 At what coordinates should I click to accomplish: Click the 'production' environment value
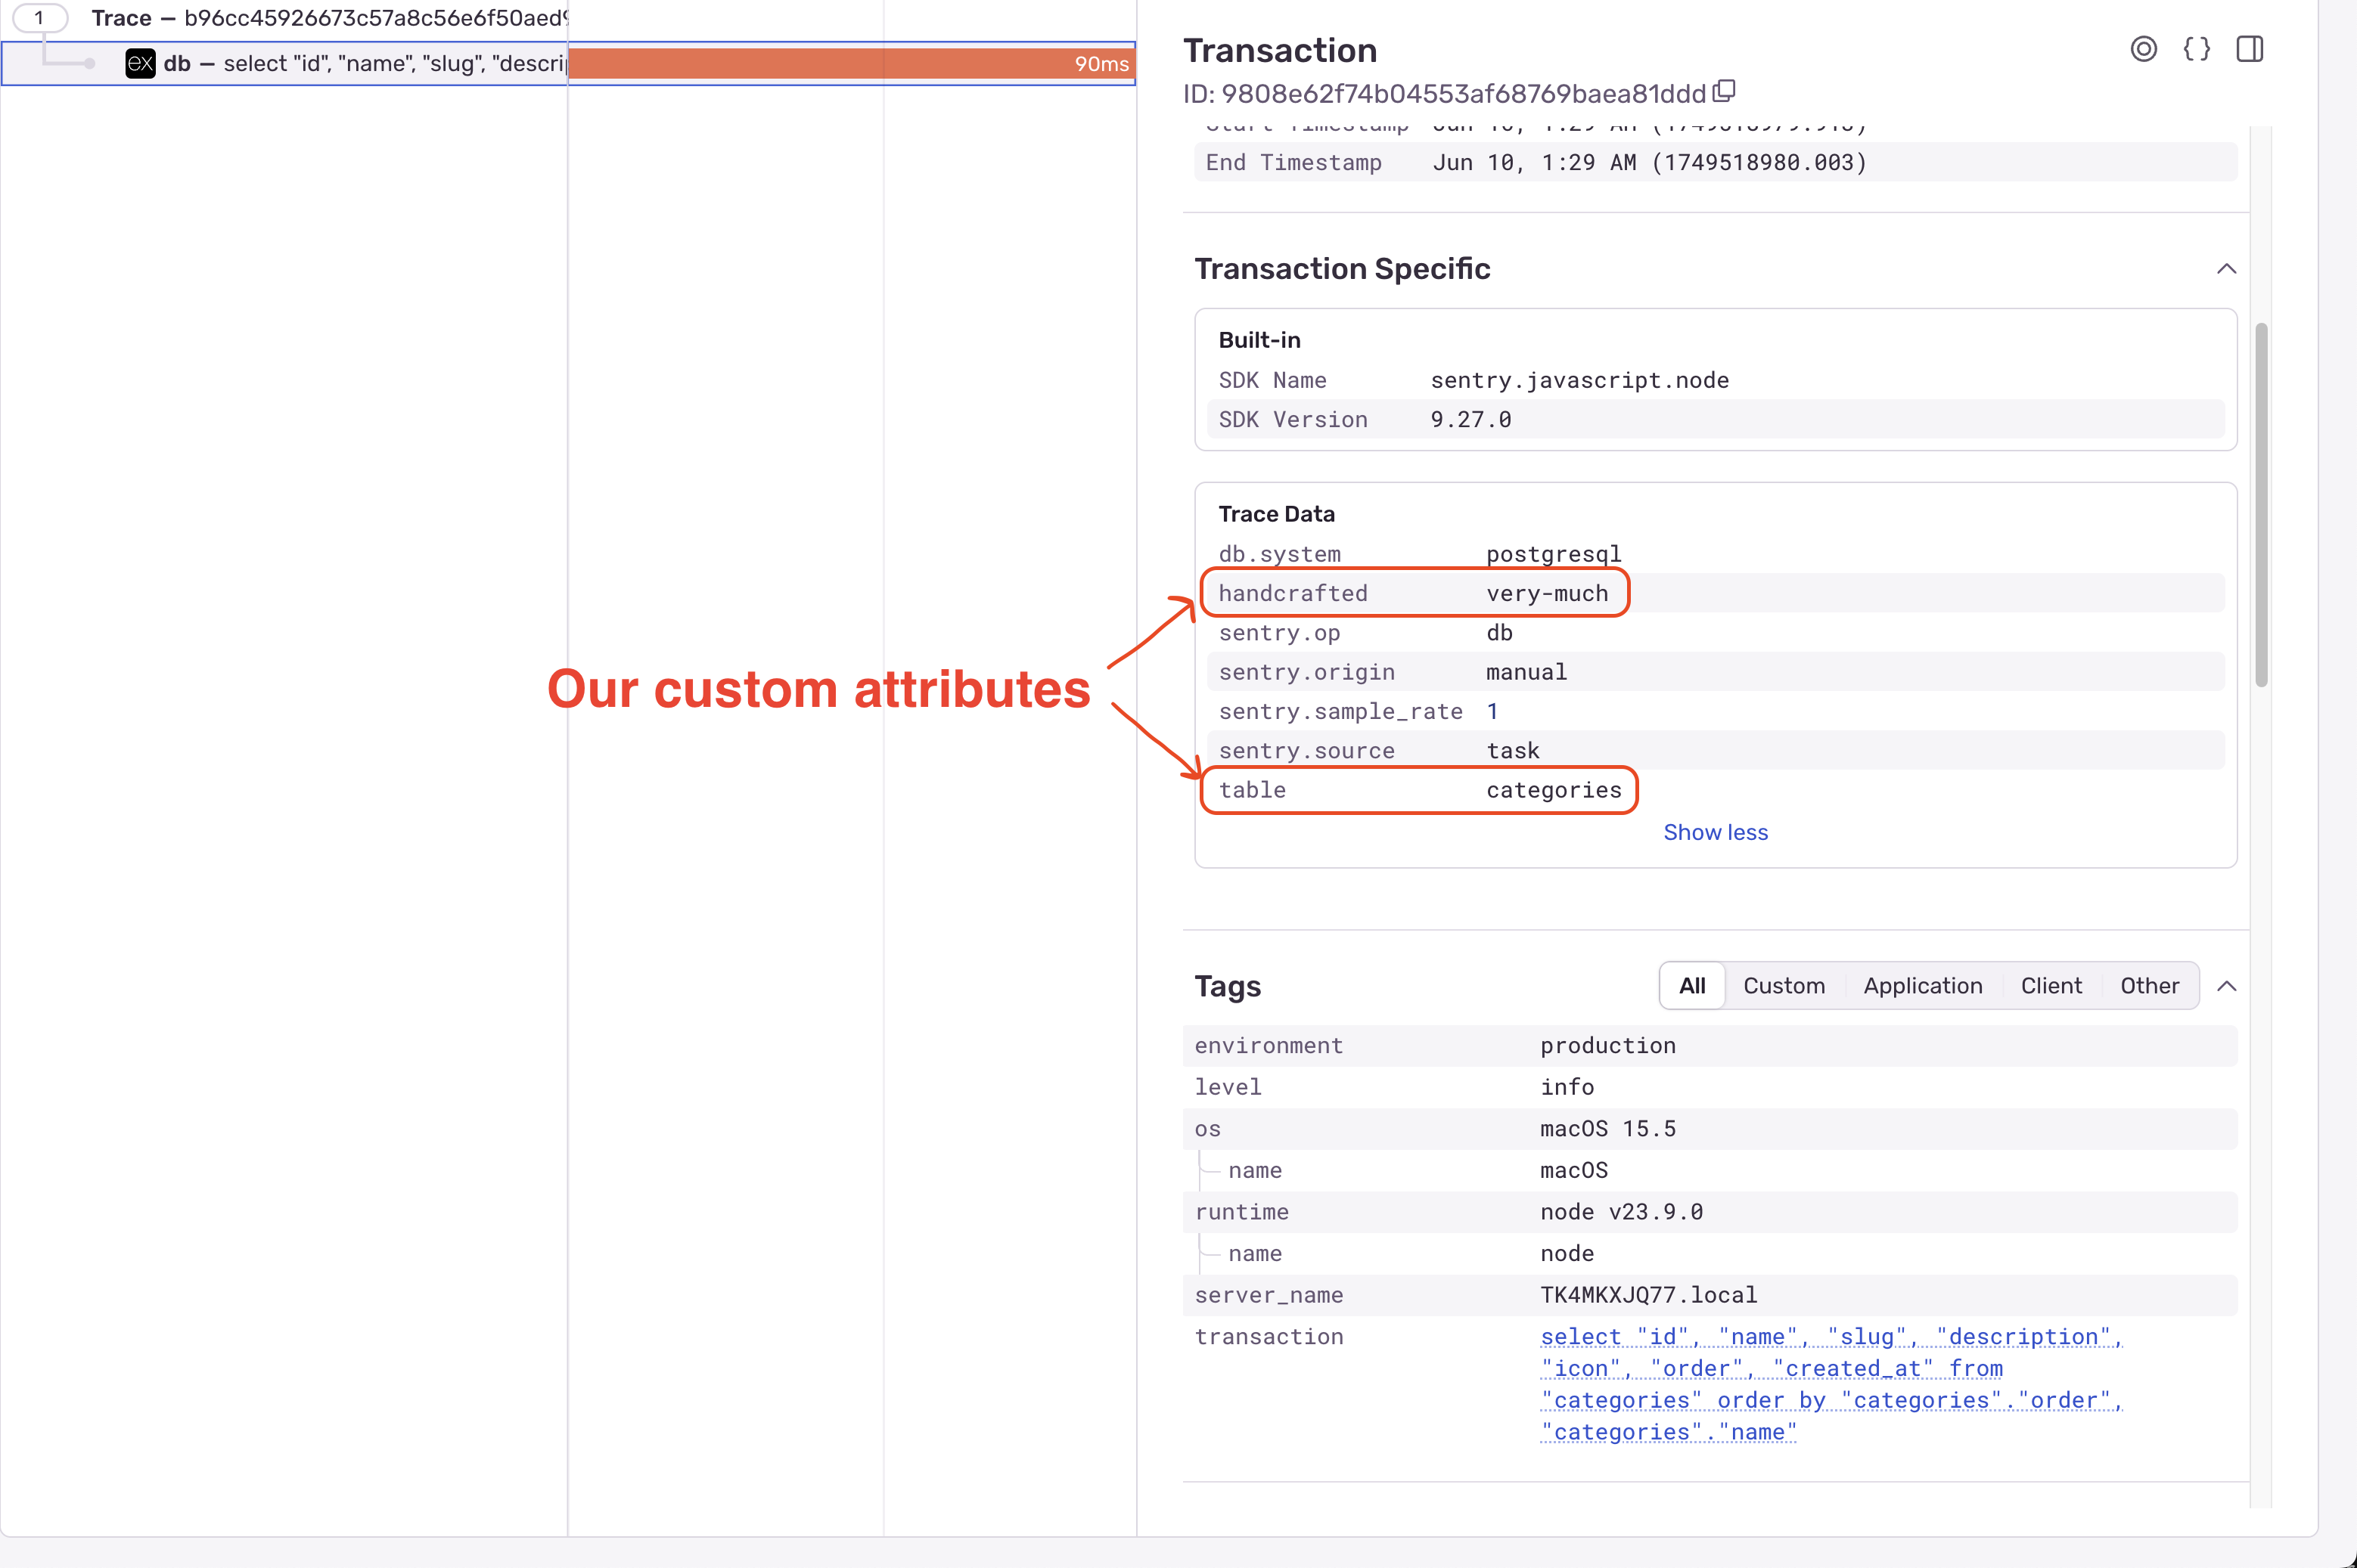(x=1607, y=1045)
